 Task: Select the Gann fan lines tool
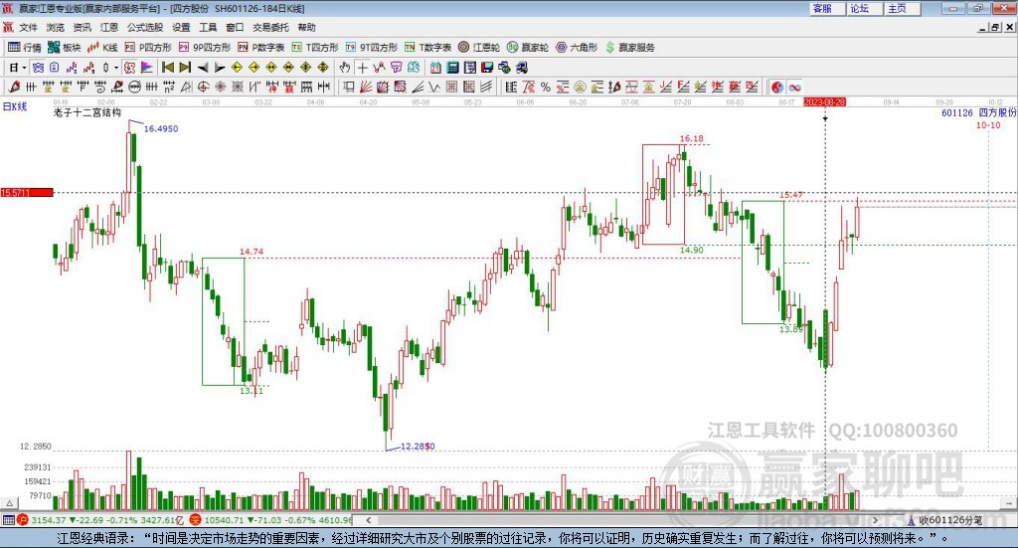coord(366,87)
